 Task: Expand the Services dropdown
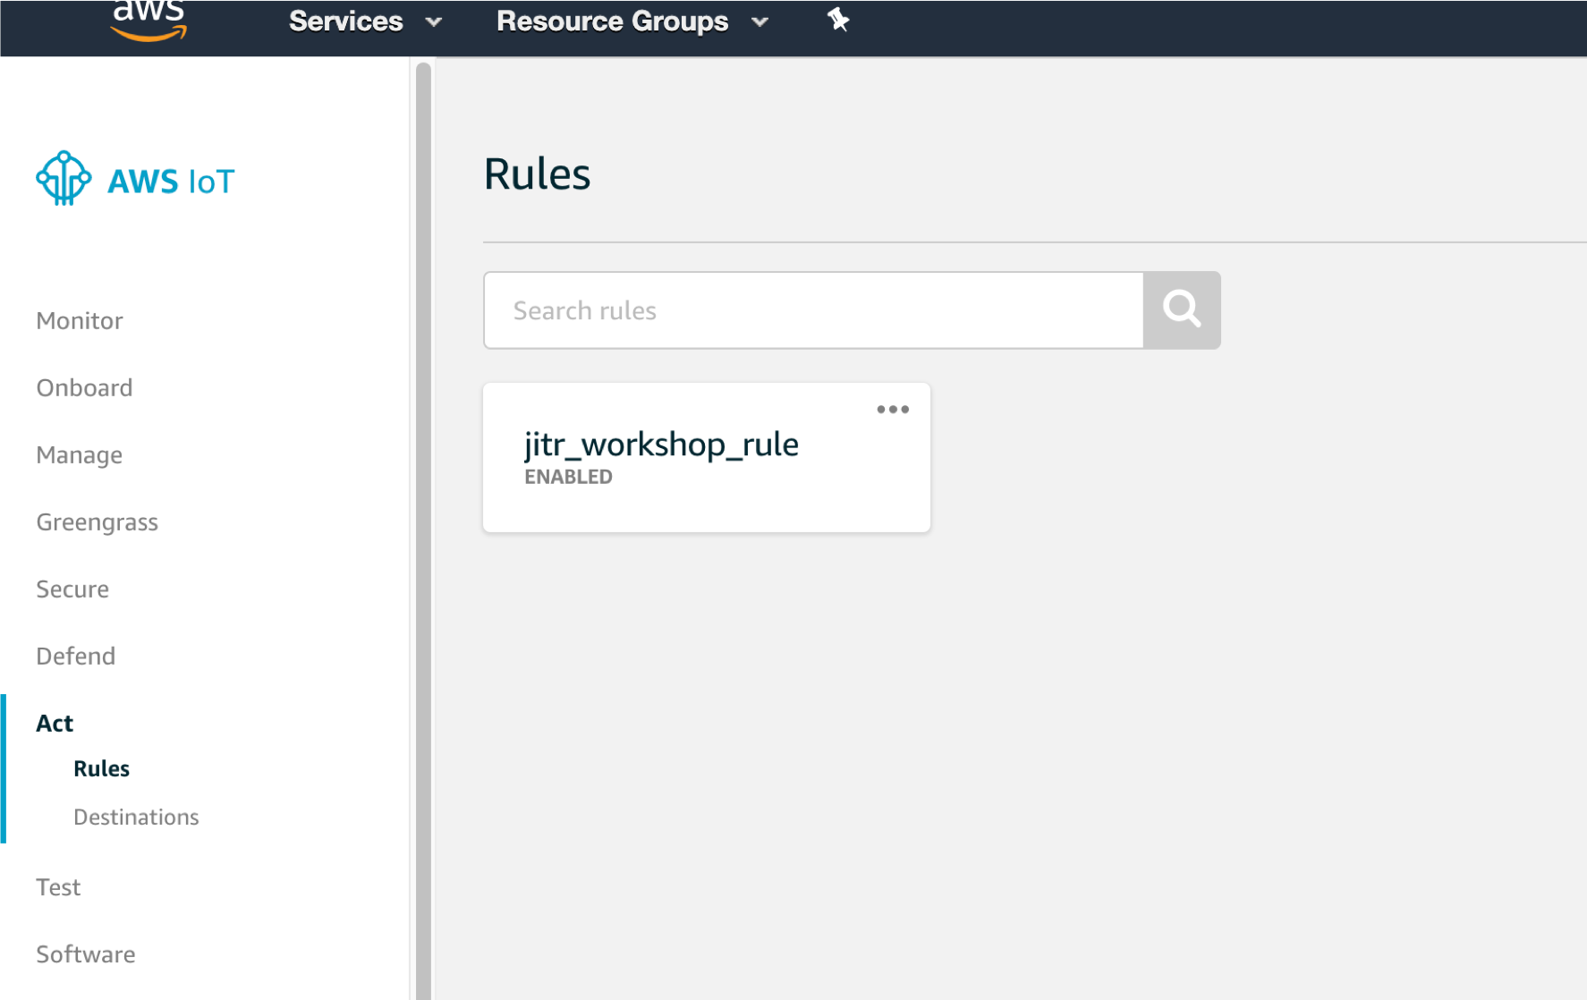pyautogui.click(x=365, y=21)
